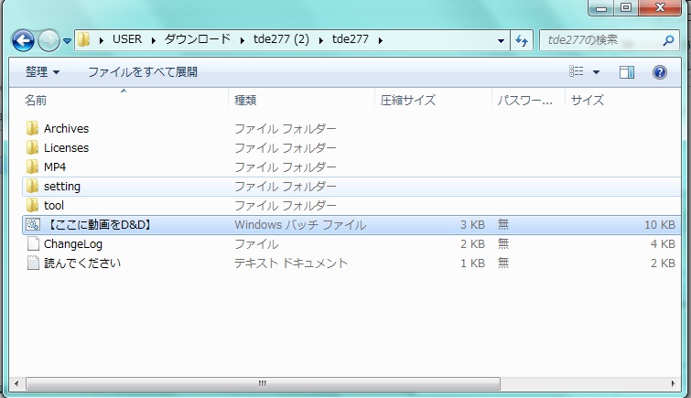The image size is (691, 398).
Task: Select USER in the address path
Action: click(x=127, y=39)
